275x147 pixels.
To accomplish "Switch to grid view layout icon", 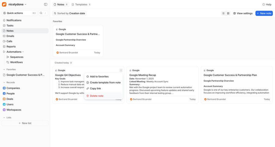I will click(228, 13).
